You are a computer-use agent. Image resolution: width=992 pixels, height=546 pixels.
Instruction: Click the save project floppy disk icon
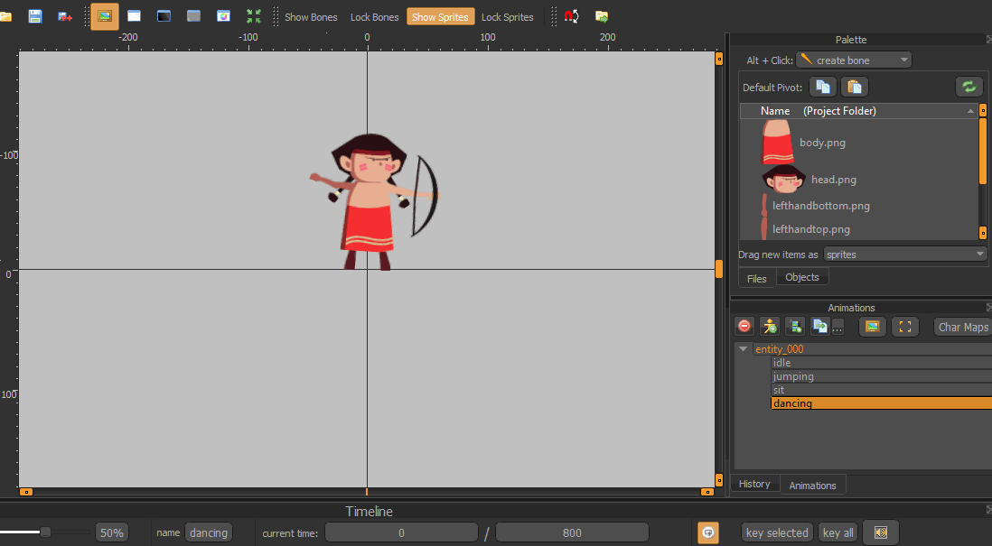pyautogui.click(x=35, y=16)
